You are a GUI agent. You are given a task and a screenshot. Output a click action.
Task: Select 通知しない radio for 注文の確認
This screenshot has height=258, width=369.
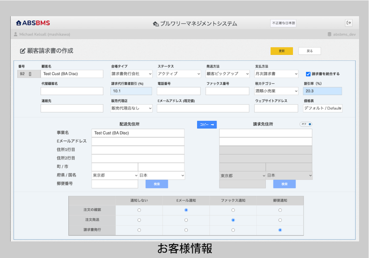click(139, 210)
